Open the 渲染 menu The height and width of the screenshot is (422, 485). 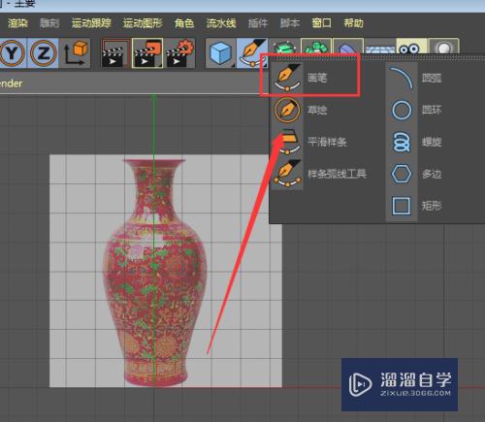coord(17,23)
